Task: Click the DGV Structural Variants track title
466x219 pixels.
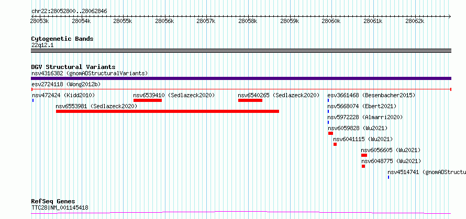Action: click(x=73, y=67)
